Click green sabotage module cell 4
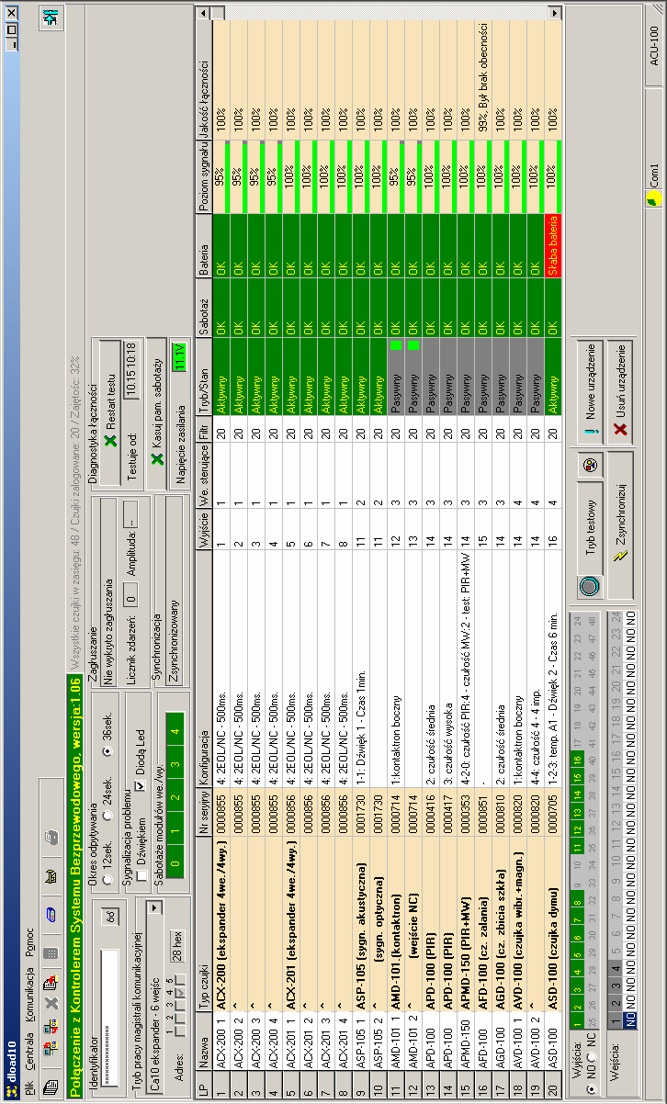Image resolution: width=667 pixels, height=1104 pixels. tap(175, 730)
